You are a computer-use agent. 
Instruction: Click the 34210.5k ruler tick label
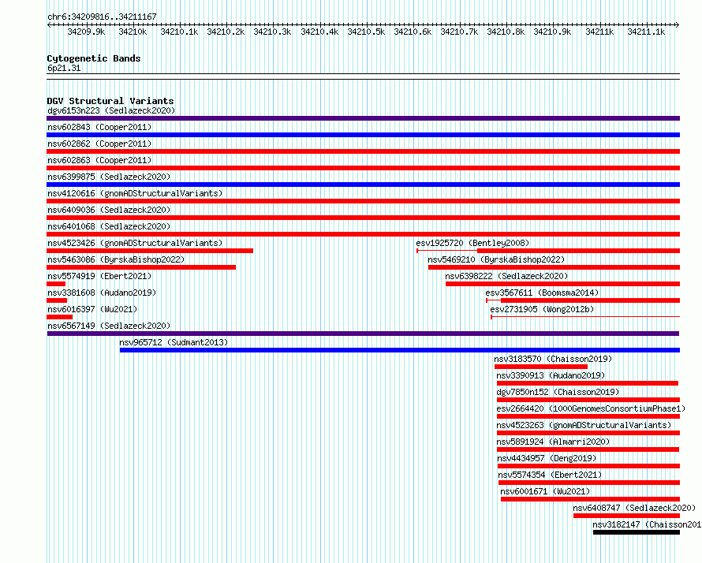(366, 32)
